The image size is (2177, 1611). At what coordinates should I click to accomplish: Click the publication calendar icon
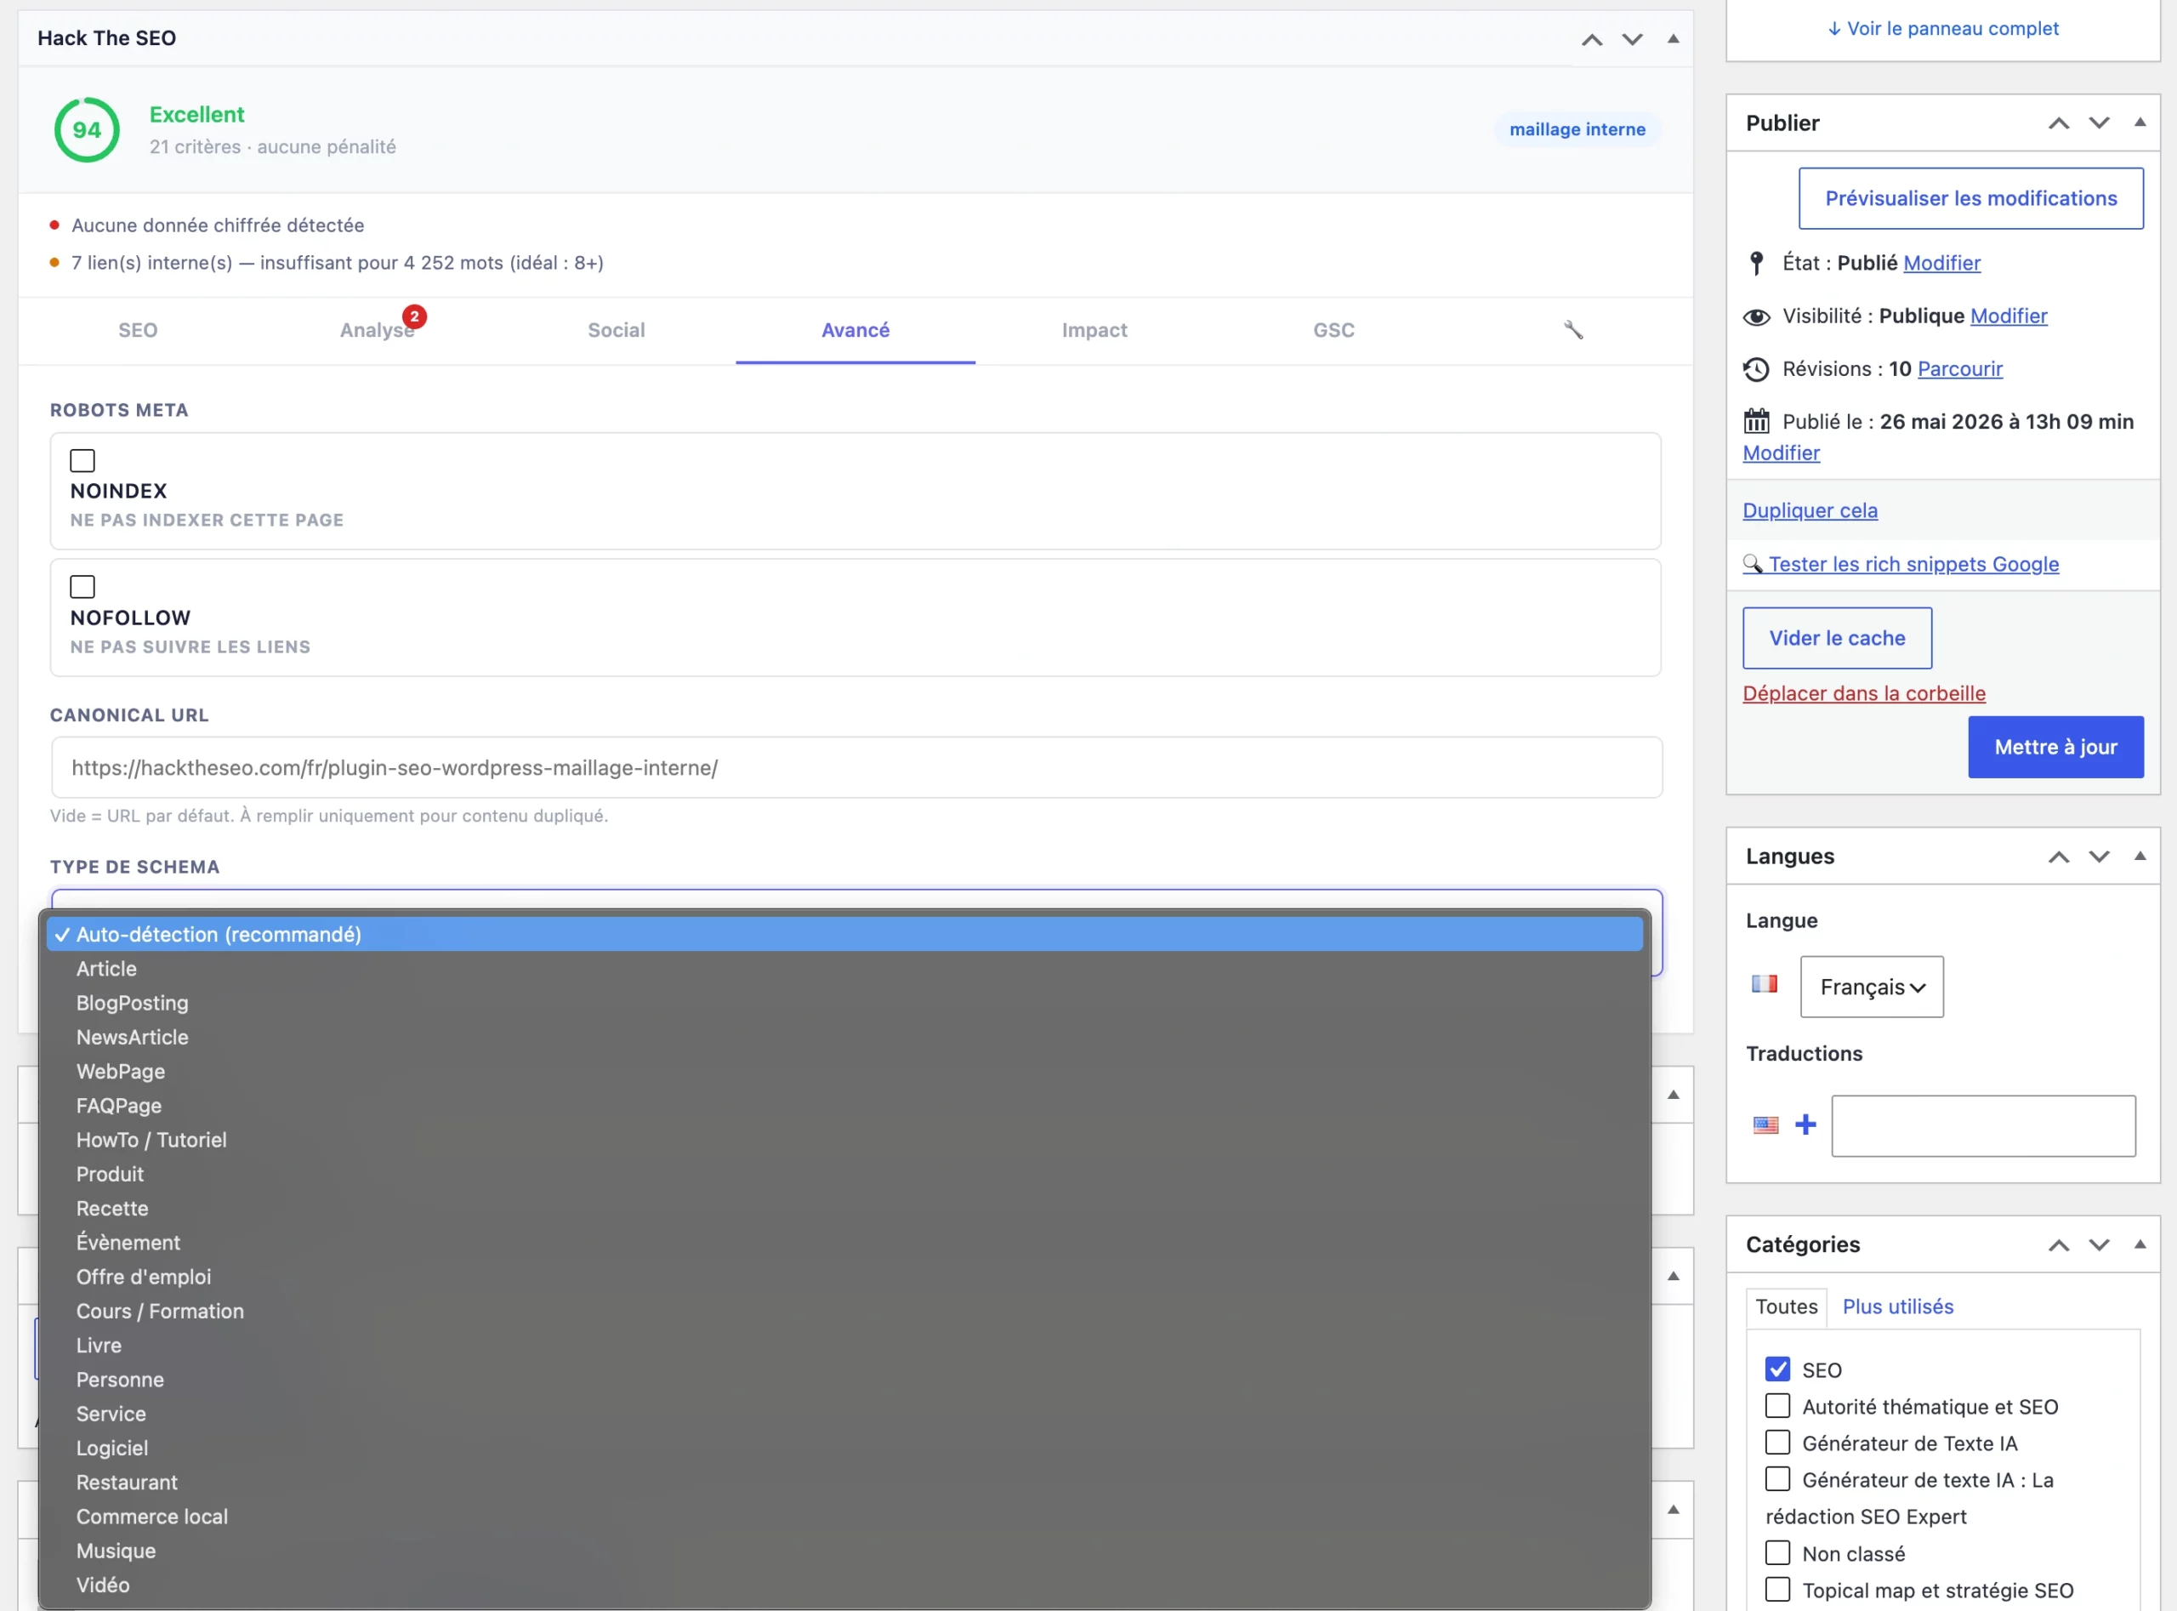pyautogui.click(x=1756, y=421)
